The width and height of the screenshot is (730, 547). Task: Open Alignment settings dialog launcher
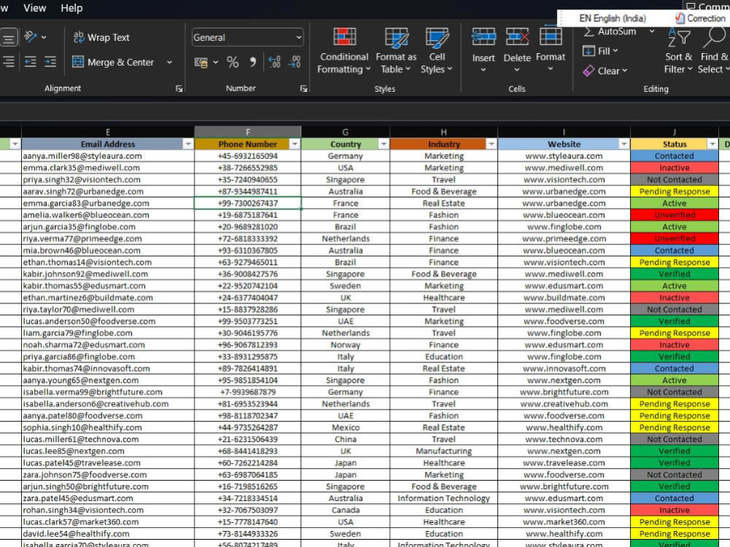coord(180,89)
